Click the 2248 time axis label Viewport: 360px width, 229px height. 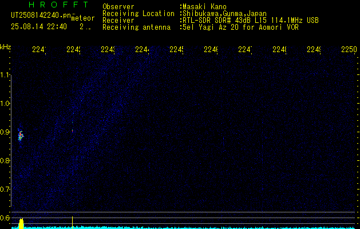(x=280, y=49)
